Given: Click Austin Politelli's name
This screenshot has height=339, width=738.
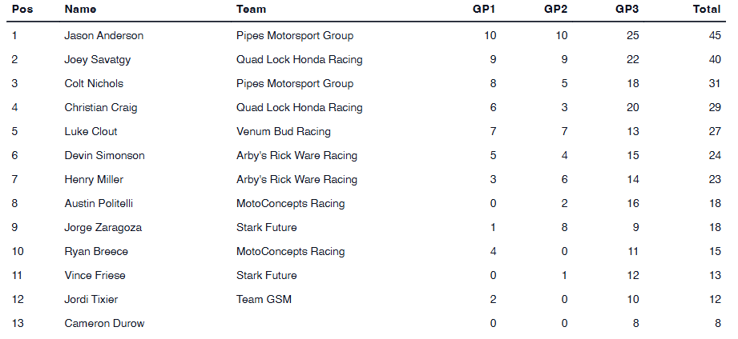Looking at the screenshot, I should [100, 203].
